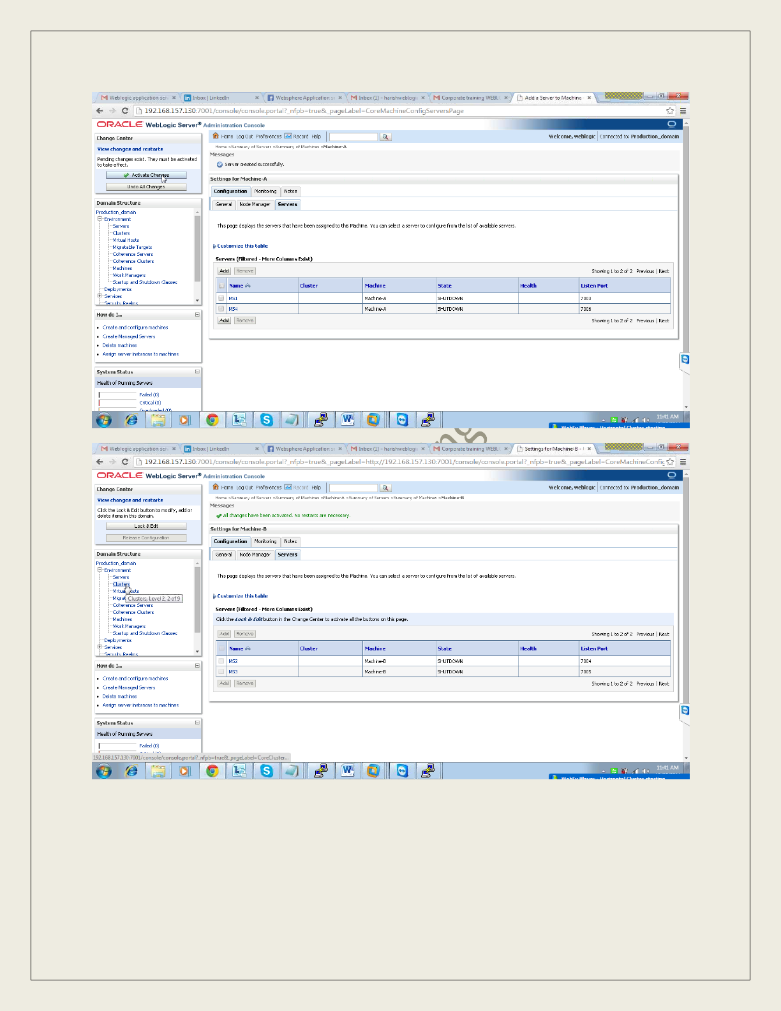Click the Activate Changes button

[146, 175]
